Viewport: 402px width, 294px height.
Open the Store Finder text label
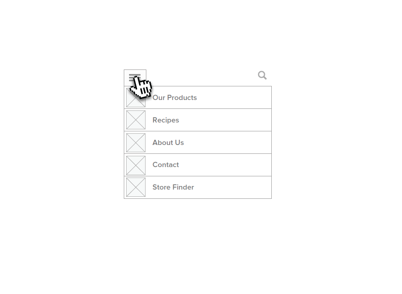173,187
